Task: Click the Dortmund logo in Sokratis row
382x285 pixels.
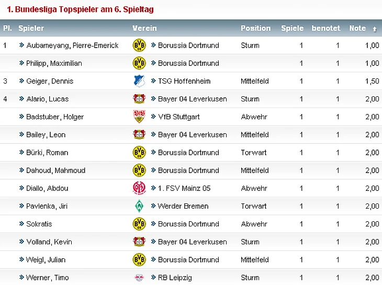Action: (x=139, y=224)
